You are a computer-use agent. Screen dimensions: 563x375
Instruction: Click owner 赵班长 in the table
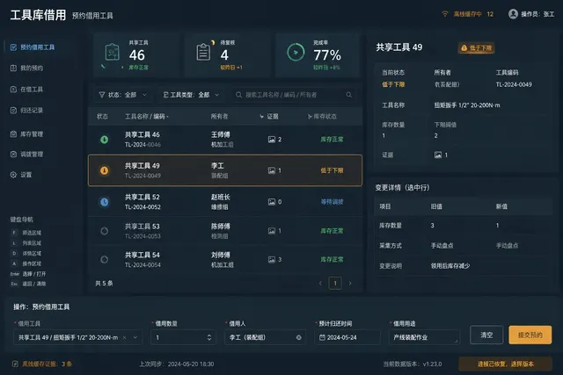pyautogui.click(x=221, y=198)
